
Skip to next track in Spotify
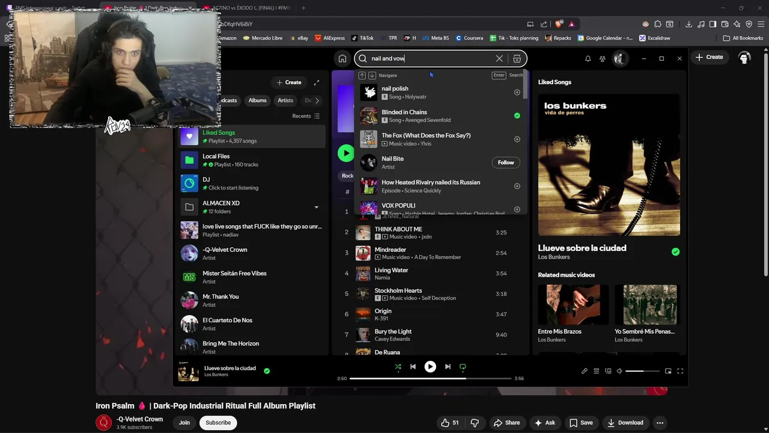[x=448, y=366]
